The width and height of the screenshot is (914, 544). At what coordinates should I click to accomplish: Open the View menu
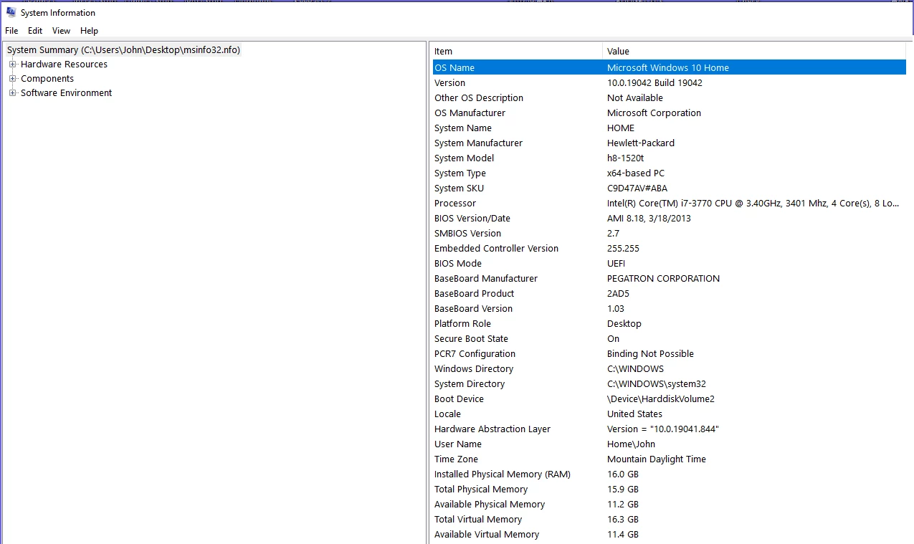62,31
